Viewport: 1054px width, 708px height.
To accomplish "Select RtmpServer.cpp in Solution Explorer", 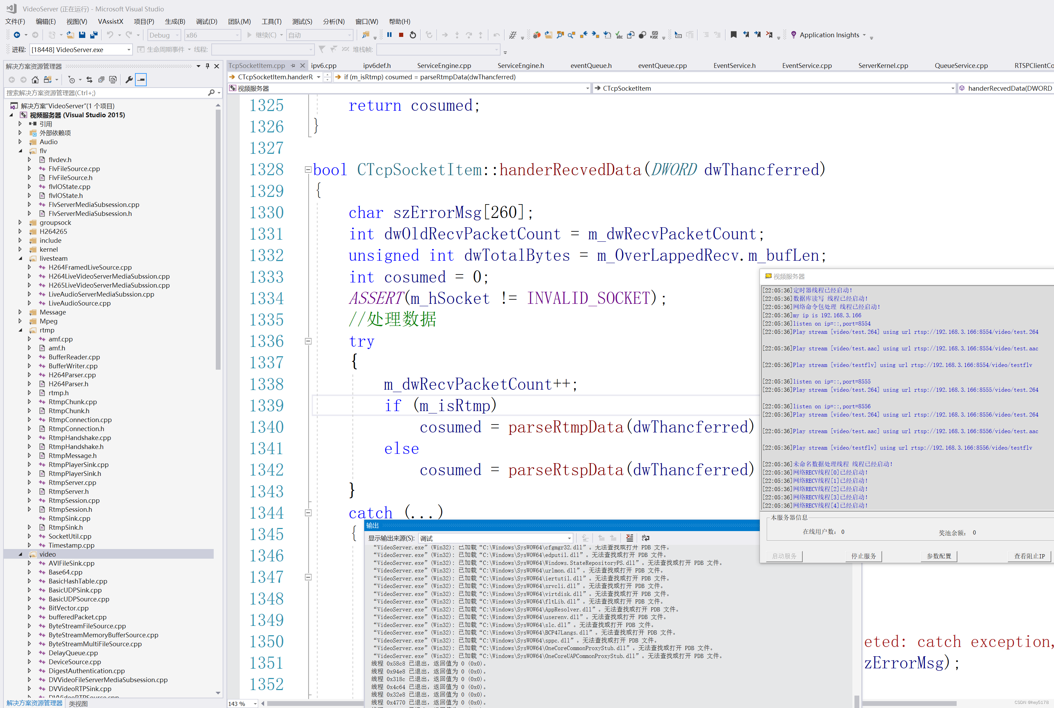I will point(72,482).
